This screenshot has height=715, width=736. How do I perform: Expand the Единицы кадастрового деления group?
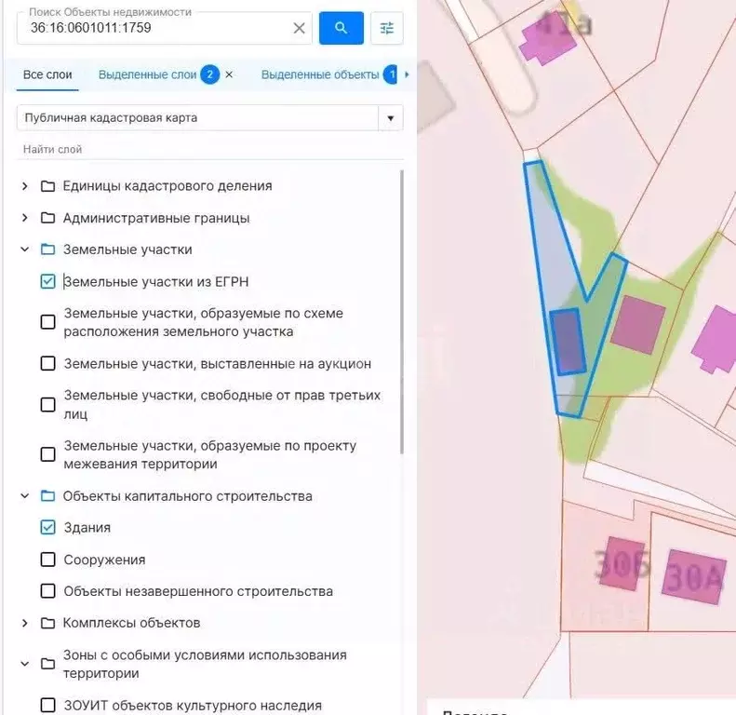tap(25, 186)
